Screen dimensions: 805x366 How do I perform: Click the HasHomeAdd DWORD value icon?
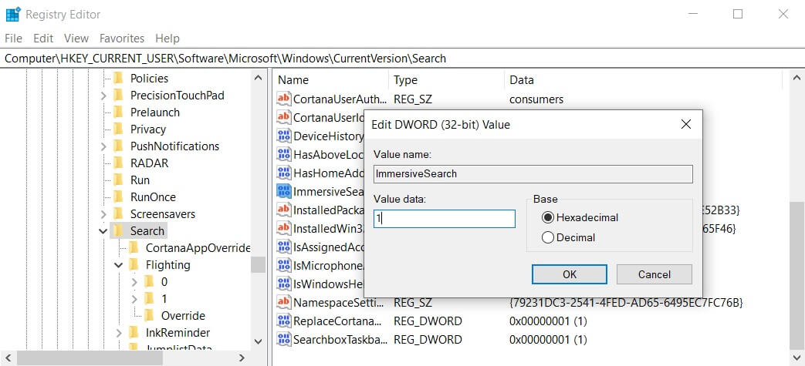coord(283,173)
